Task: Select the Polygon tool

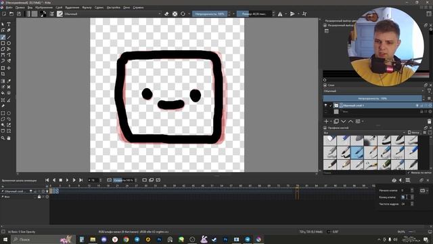Action: (x=3, y=49)
